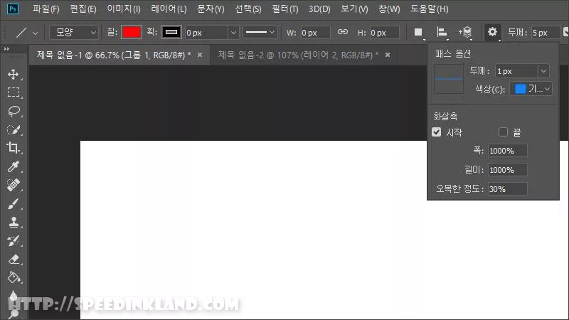The width and height of the screenshot is (569, 320).
Task: Close the 제목 없음-2 tab
Action: 388,55
